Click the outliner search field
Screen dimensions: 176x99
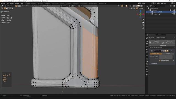[x=160, y=6]
